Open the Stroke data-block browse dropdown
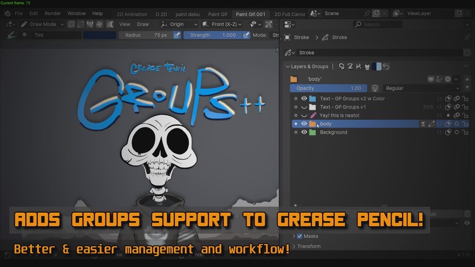The width and height of the screenshot is (475, 267). [x=290, y=52]
